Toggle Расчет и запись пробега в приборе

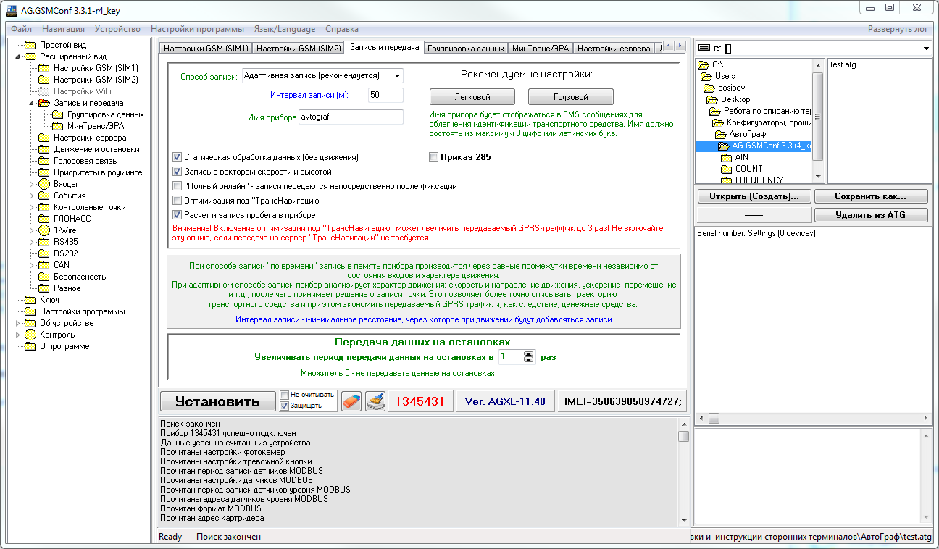click(177, 215)
